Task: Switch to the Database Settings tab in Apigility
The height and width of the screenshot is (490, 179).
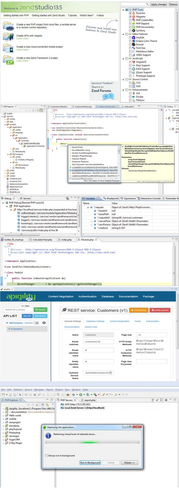Action: coord(95,321)
